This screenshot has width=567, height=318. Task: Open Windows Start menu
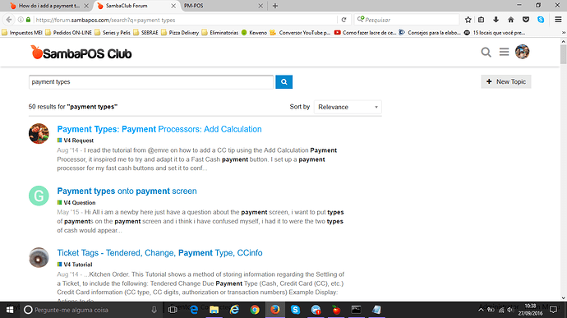[10, 310]
